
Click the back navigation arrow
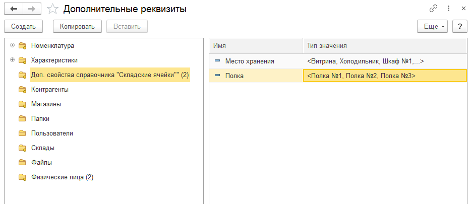coord(14,9)
